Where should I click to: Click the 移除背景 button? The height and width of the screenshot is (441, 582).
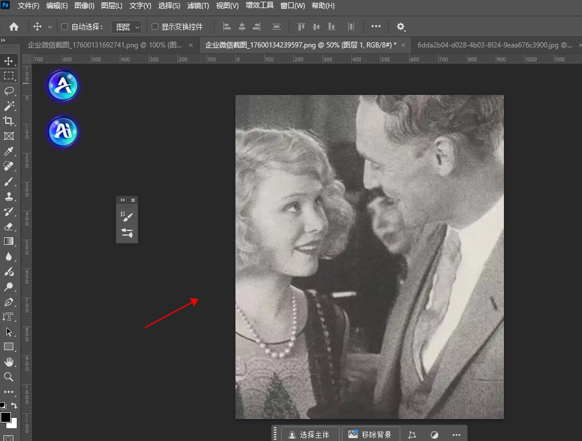tap(370, 435)
